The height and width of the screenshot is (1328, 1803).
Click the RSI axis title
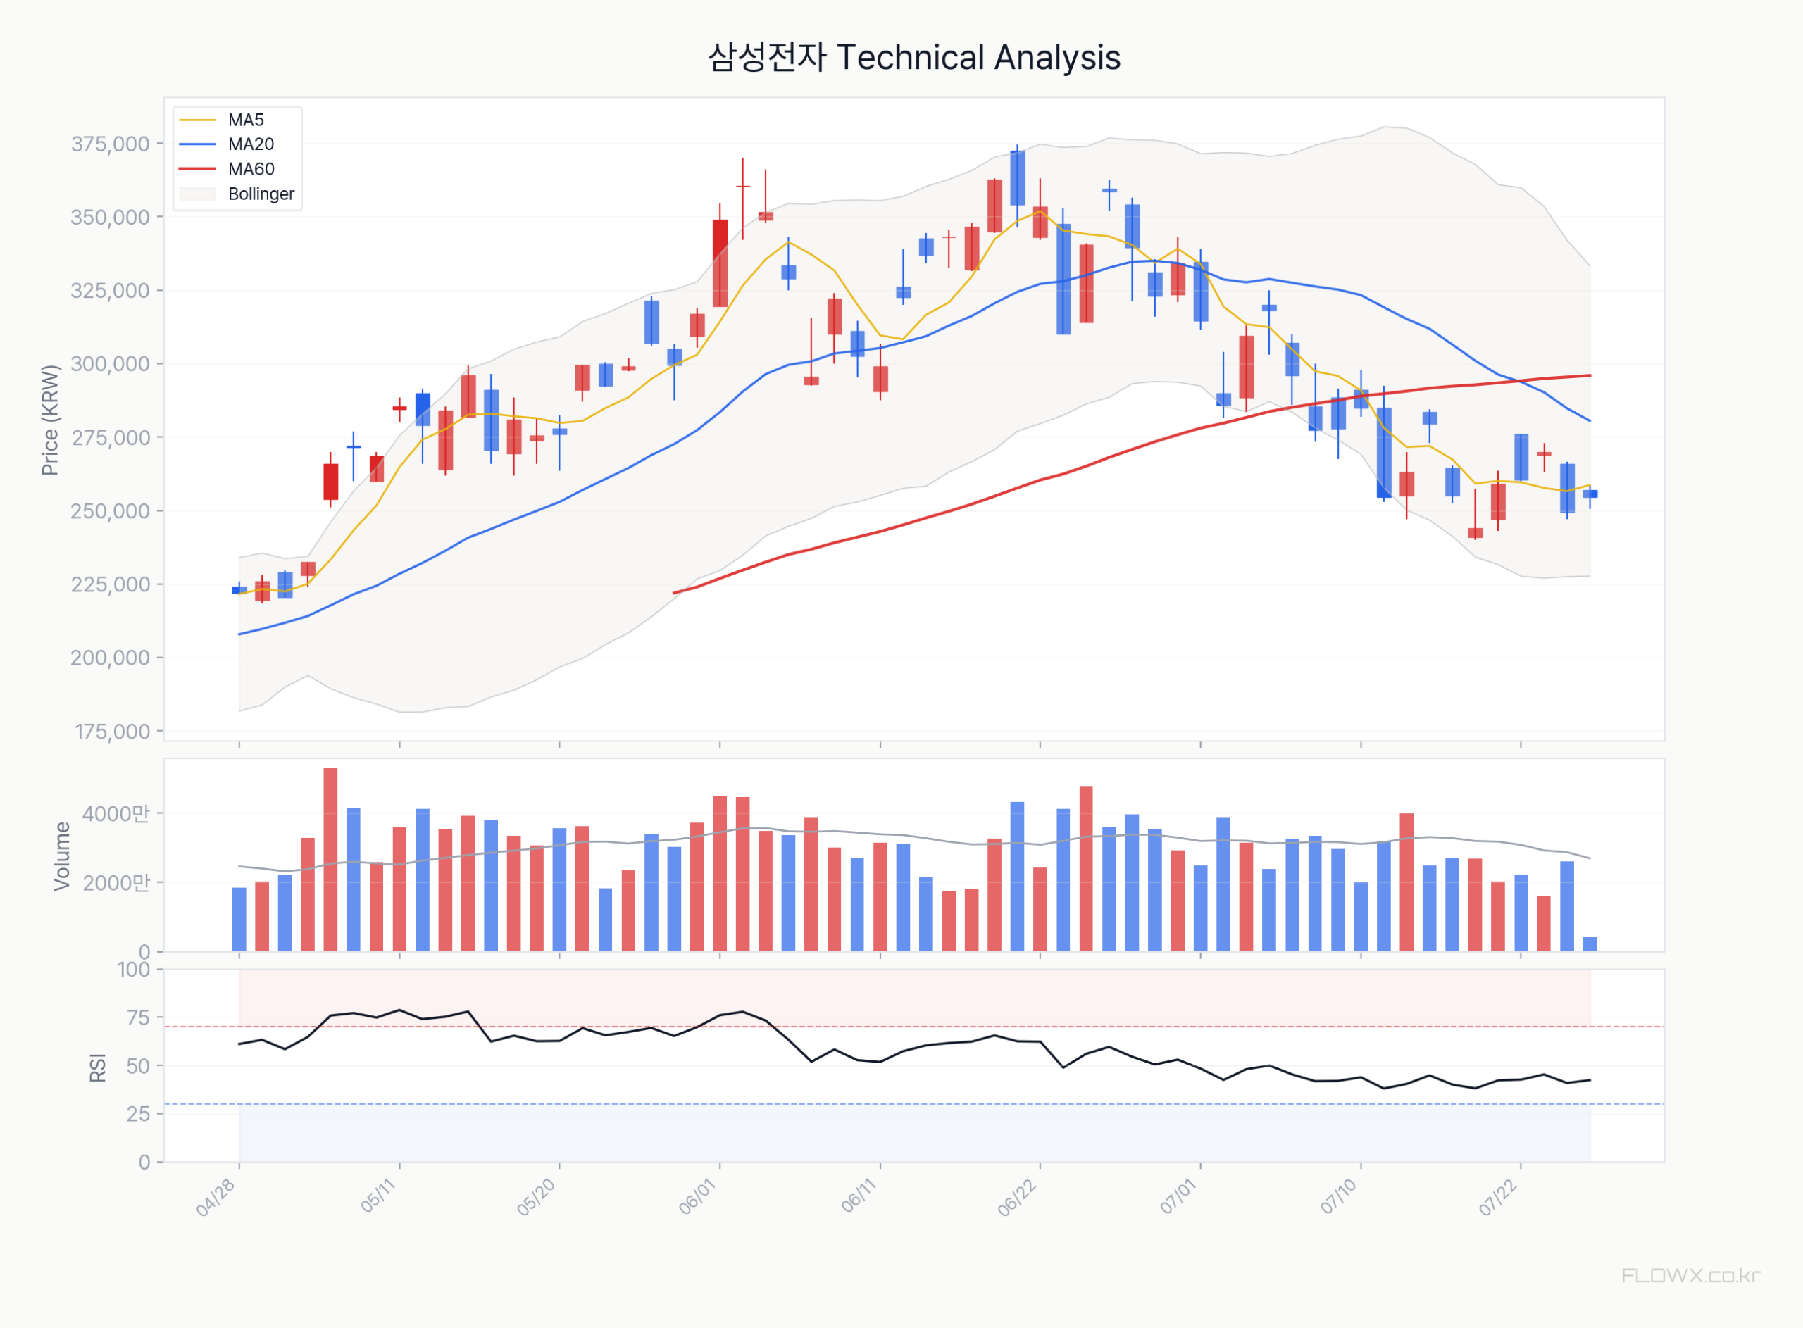97,1067
